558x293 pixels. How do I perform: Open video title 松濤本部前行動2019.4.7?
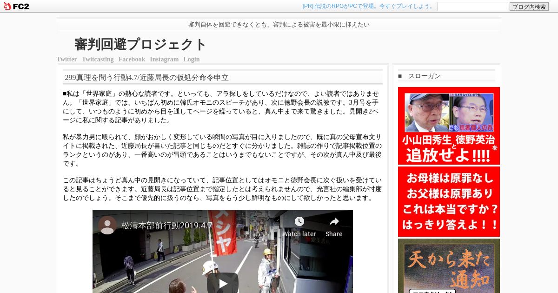click(167, 226)
